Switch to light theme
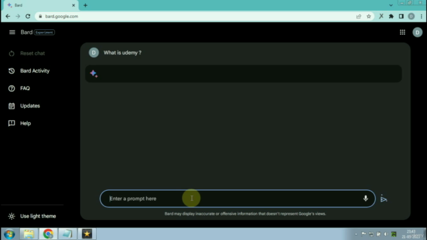The height and width of the screenshot is (240, 427). pyautogui.click(x=32, y=216)
